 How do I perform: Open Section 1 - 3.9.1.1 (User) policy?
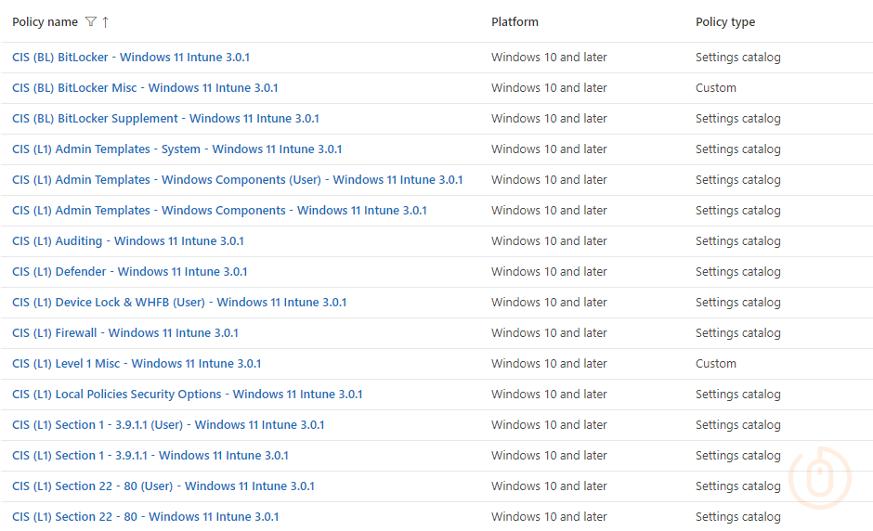point(168,425)
